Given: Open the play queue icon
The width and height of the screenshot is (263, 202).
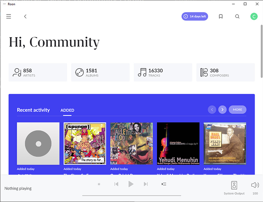Looking at the screenshot, I should pyautogui.click(x=163, y=184).
